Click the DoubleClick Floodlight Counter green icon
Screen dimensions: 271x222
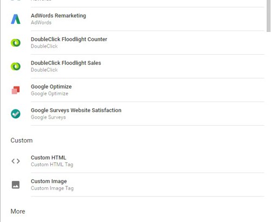click(x=16, y=43)
